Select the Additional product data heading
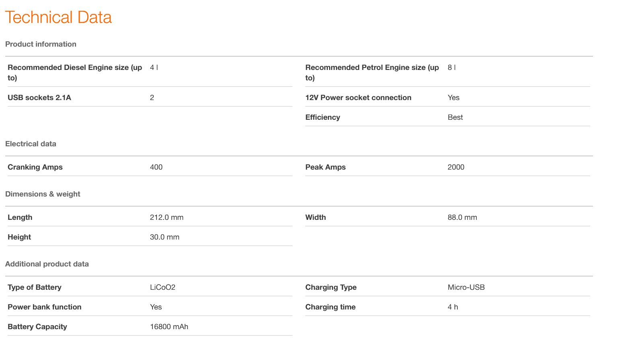This screenshot has width=628, height=338. 47,264
